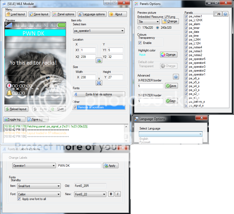Image resolution: width=234 pixels, height=214 pixels.
Task: Expand the Tile picture mode dropdown
Action: (149, 22)
